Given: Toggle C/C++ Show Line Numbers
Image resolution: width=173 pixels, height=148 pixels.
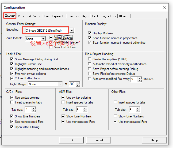Looking at the screenshot, I should (12, 116).
